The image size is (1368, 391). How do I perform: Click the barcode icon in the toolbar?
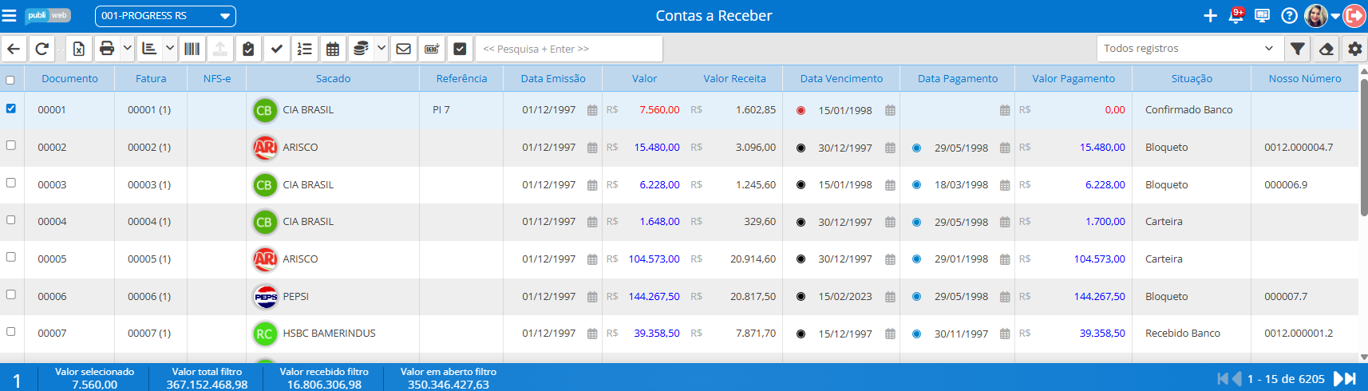192,49
